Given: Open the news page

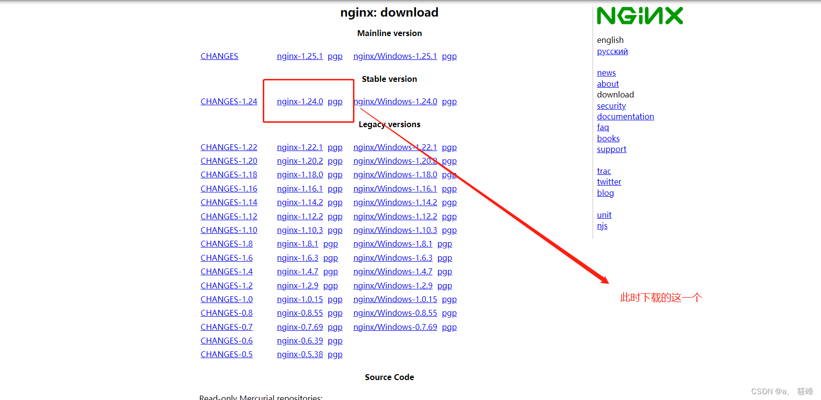Looking at the screenshot, I should tap(606, 73).
